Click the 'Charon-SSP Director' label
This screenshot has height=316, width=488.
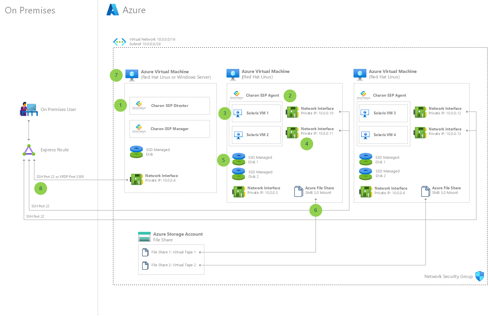(170, 106)
